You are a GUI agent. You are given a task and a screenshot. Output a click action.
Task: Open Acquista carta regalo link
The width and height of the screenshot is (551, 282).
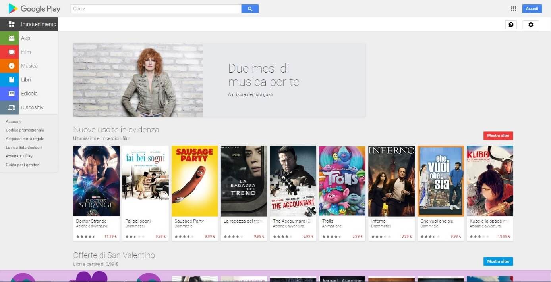pyautogui.click(x=25, y=139)
